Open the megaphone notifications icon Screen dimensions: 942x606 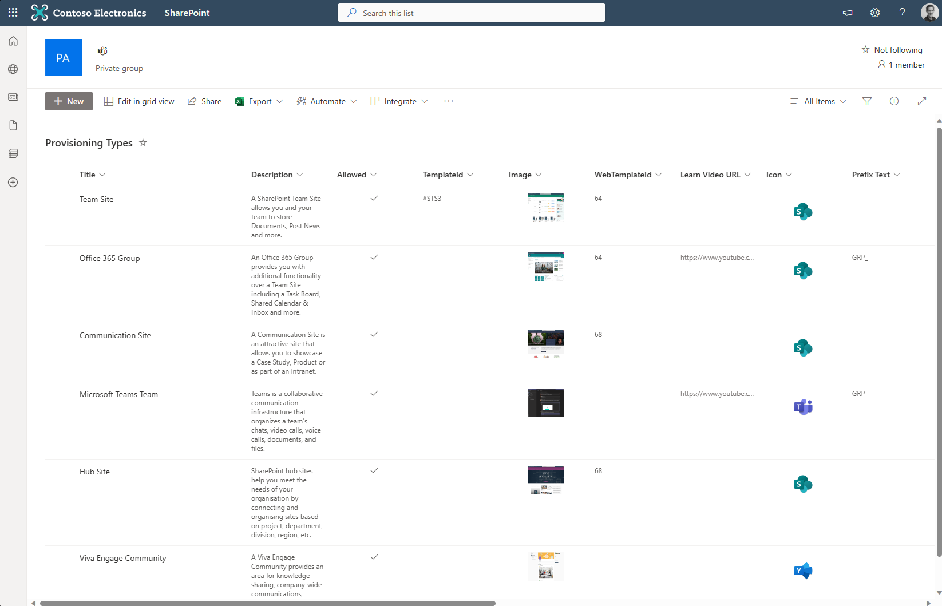[848, 13]
